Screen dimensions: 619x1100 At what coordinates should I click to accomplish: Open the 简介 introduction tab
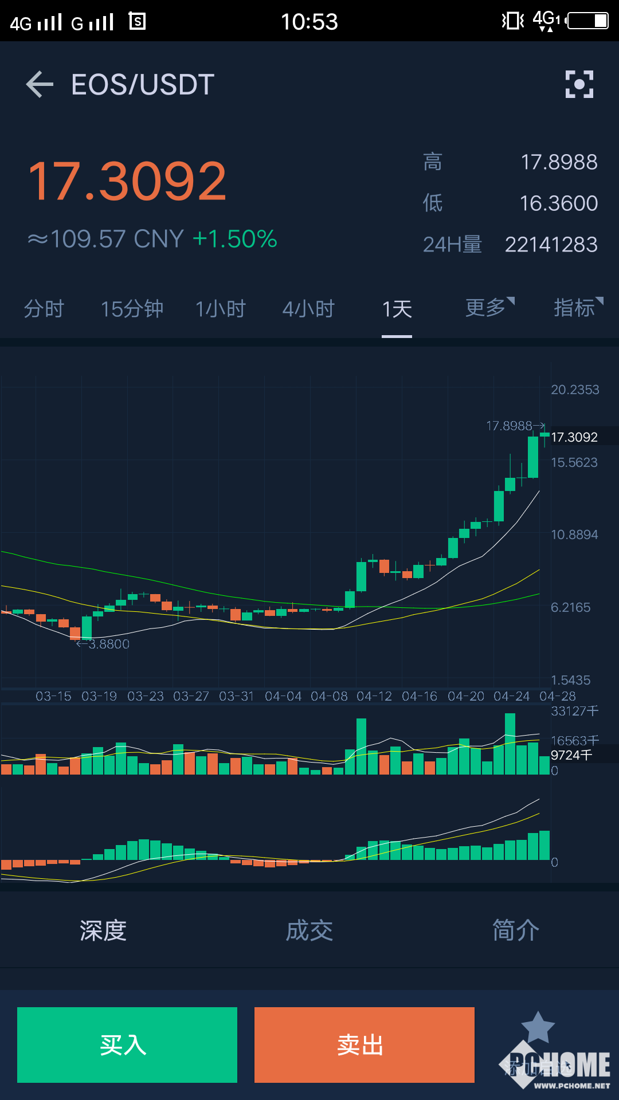(x=516, y=930)
